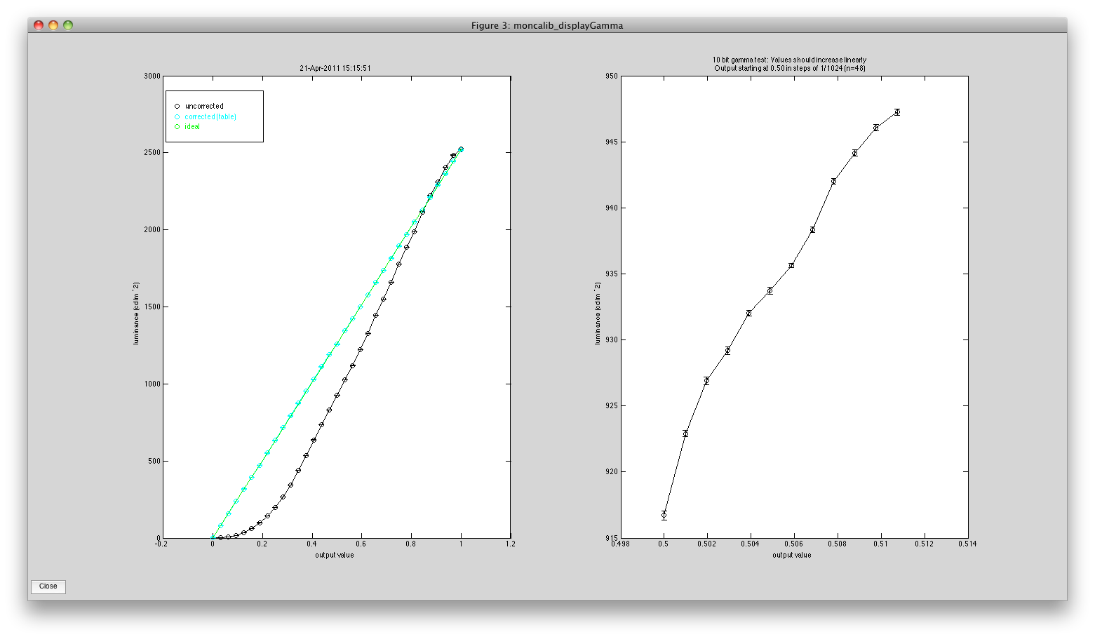Click the 920 tick label on right plot

pos(612,472)
